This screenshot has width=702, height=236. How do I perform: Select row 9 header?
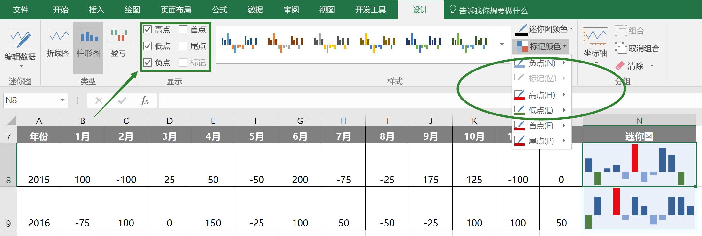pos(8,208)
